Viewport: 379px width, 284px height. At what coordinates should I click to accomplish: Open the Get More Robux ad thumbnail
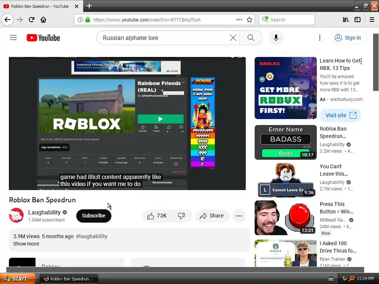click(x=285, y=88)
